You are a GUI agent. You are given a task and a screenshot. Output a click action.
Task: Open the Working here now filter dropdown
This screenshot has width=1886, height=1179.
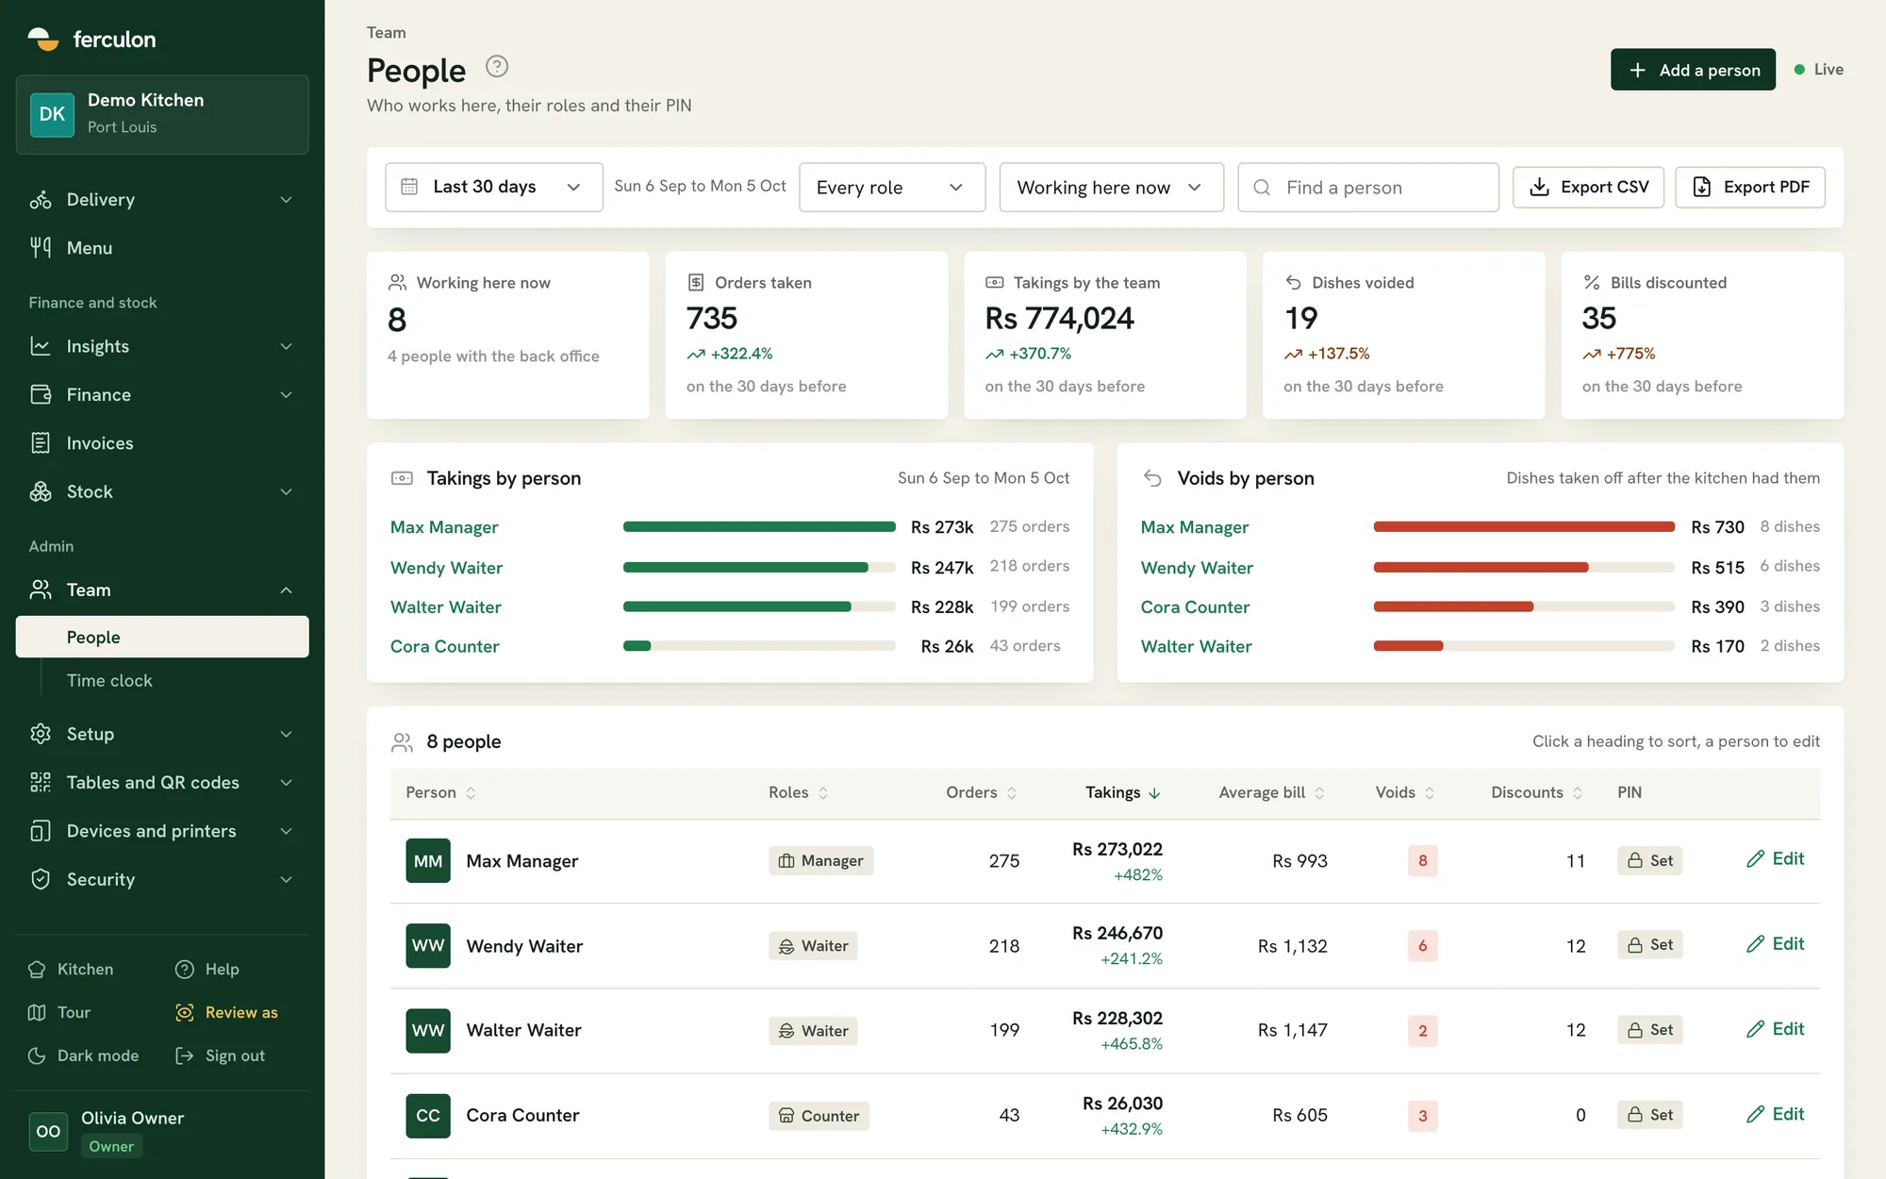coord(1112,187)
